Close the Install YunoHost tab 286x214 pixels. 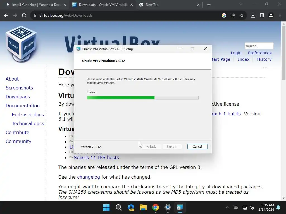point(65,5)
